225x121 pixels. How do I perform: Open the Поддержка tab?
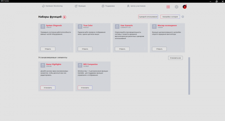coord(108,6)
